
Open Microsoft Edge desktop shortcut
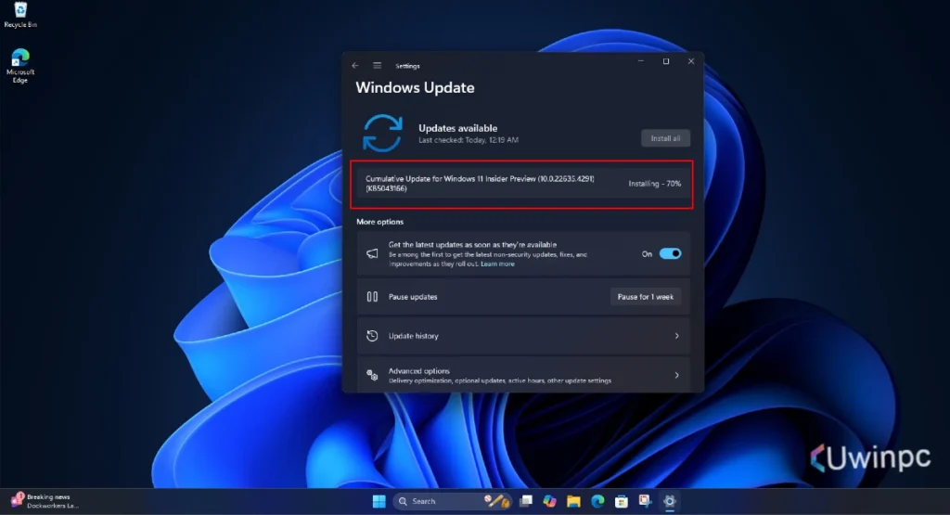click(20, 66)
